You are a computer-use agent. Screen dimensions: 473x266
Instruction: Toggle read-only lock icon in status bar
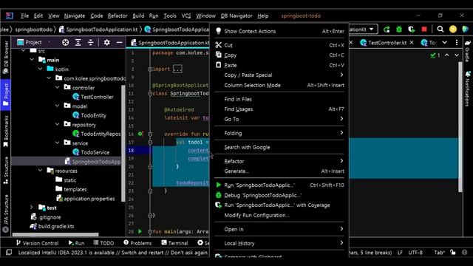453,253
